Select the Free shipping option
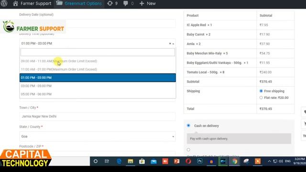 [x=261, y=91]
